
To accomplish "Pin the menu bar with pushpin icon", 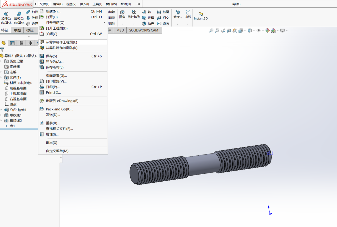I will [138, 4].
